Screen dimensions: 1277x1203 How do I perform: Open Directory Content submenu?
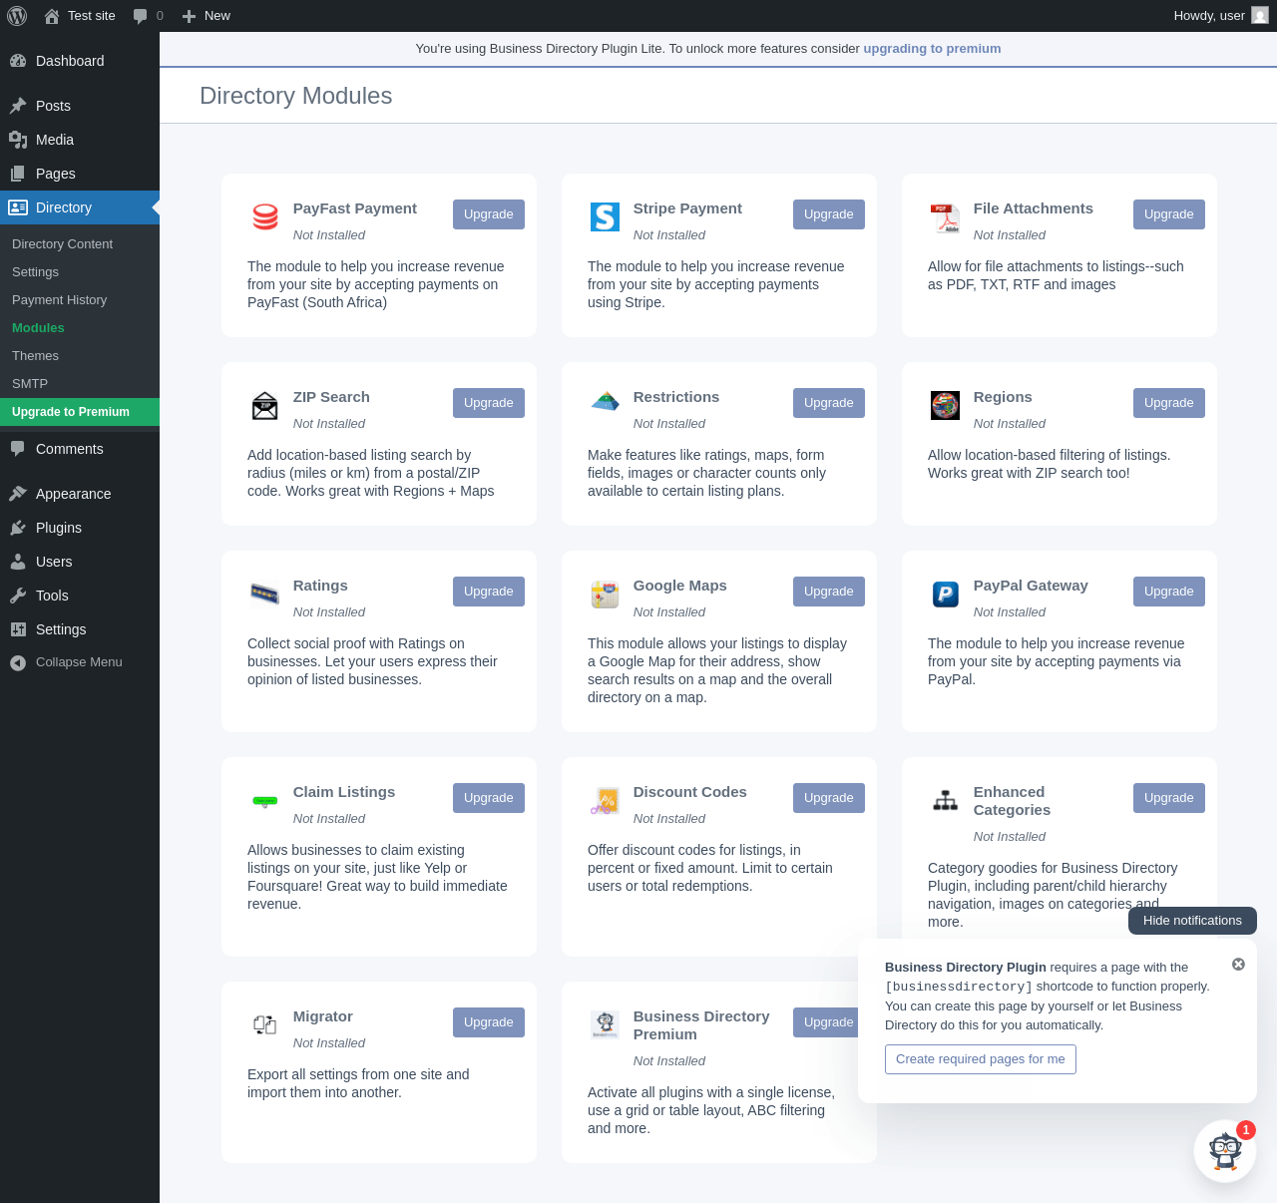[80, 244]
